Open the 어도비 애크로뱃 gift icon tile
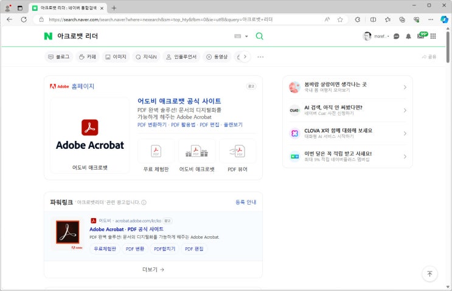452x291 pixels. (x=197, y=151)
